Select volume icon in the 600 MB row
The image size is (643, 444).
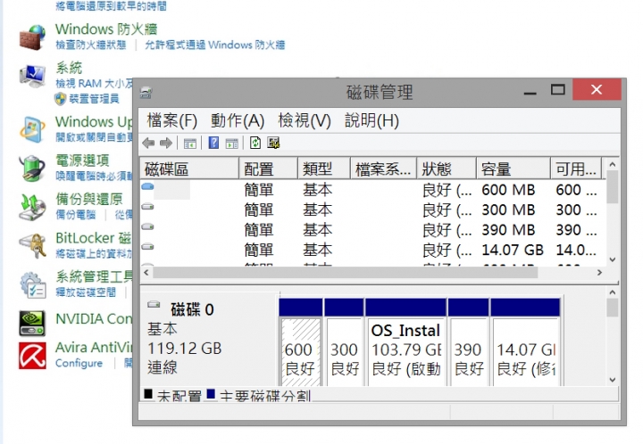pos(147,186)
